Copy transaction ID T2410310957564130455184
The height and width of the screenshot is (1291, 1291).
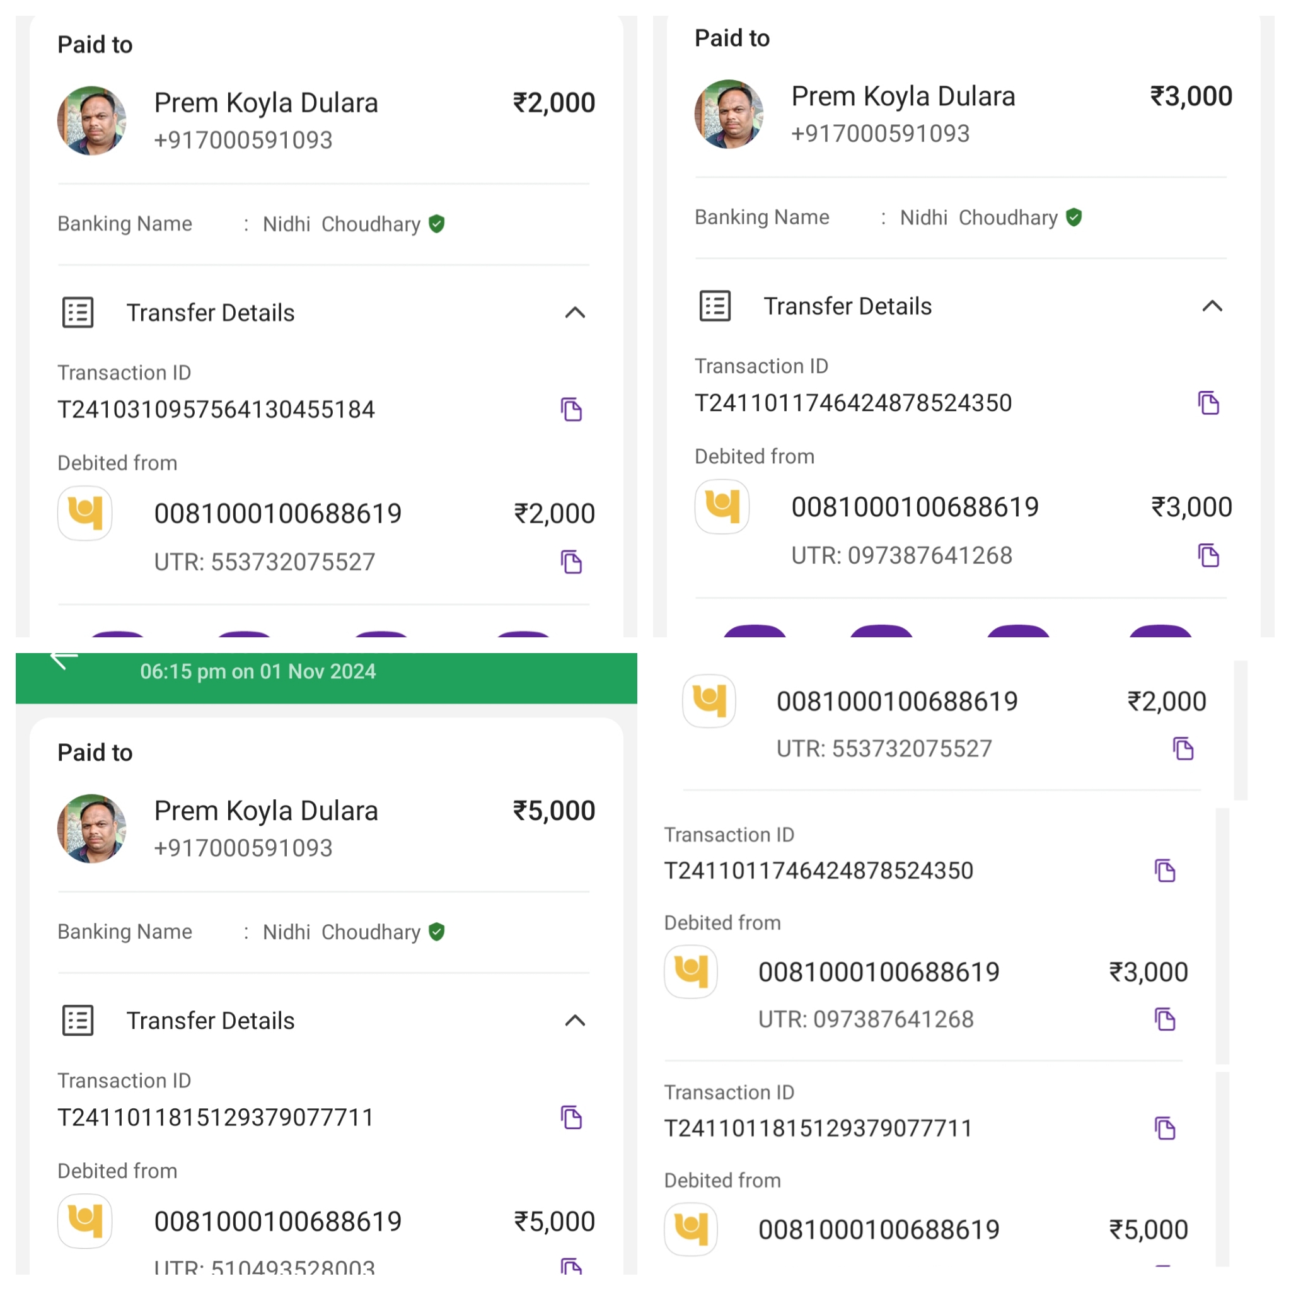571,409
